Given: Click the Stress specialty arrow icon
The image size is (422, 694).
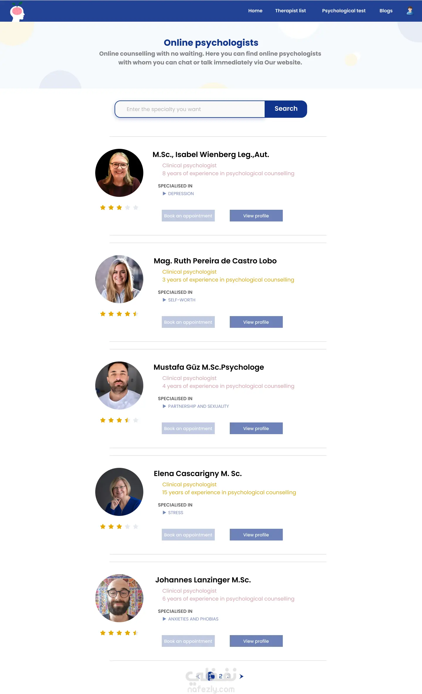Looking at the screenshot, I should [164, 513].
